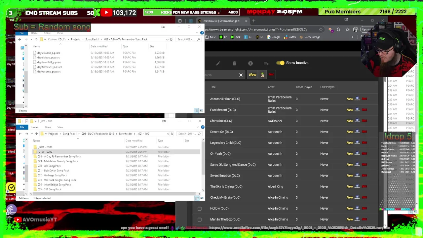Open the Kick bookmark
This screenshot has width=423, height=238.
236,37
